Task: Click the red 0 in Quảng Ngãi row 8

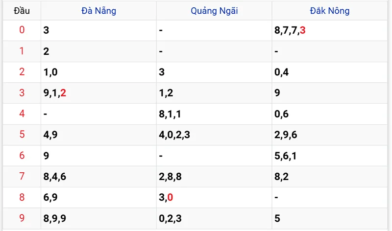Action: coord(170,197)
